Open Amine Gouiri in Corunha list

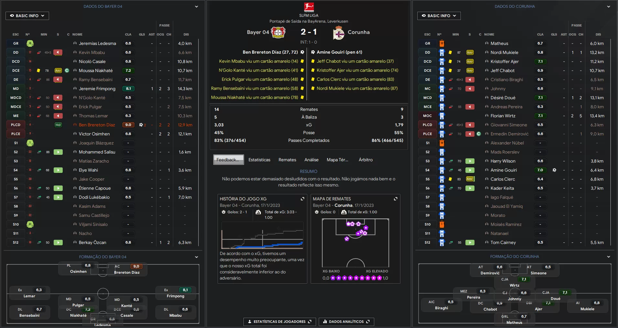click(504, 170)
